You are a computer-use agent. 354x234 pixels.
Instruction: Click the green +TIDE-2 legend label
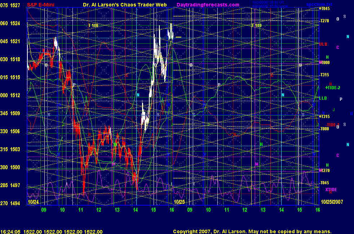[332, 87]
